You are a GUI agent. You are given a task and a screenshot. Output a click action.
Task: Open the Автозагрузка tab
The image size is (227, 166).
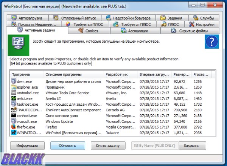click(x=27, y=18)
